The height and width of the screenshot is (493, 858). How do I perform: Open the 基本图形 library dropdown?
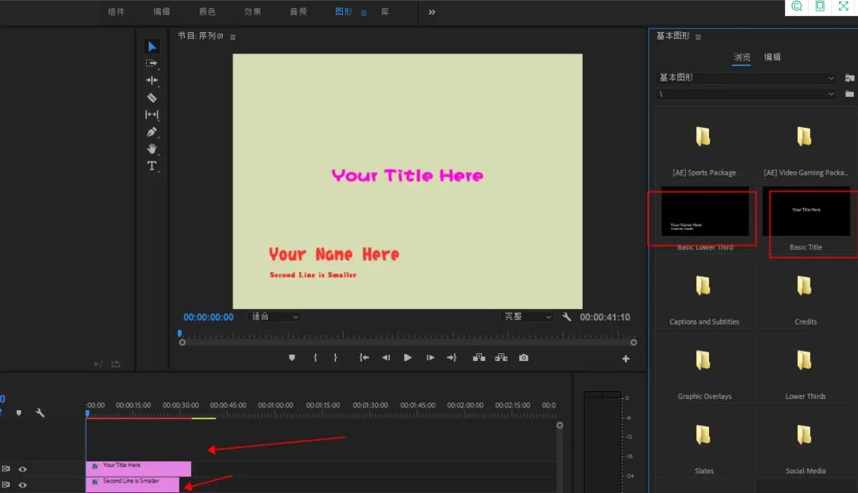pos(746,78)
